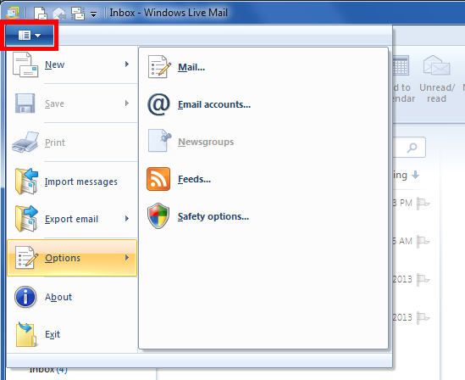Expand the New submenu arrow

[127, 64]
